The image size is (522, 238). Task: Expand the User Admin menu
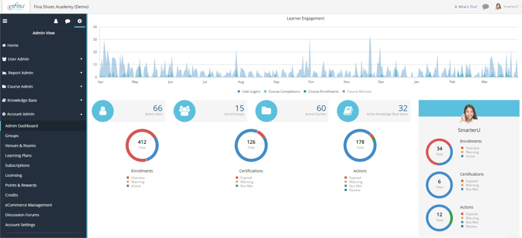(x=43, y=59)
